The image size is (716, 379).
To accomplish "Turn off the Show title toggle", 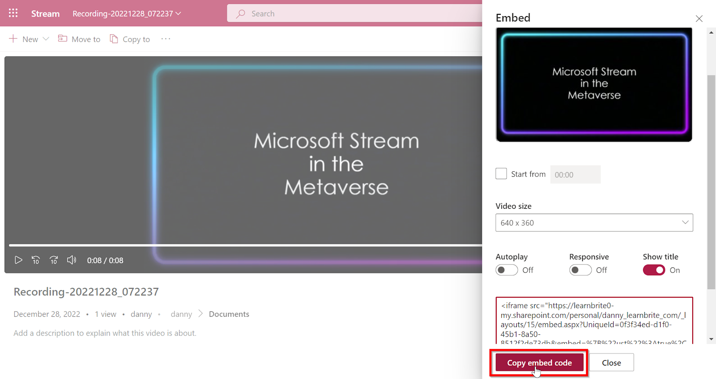I will coord(654,270).
